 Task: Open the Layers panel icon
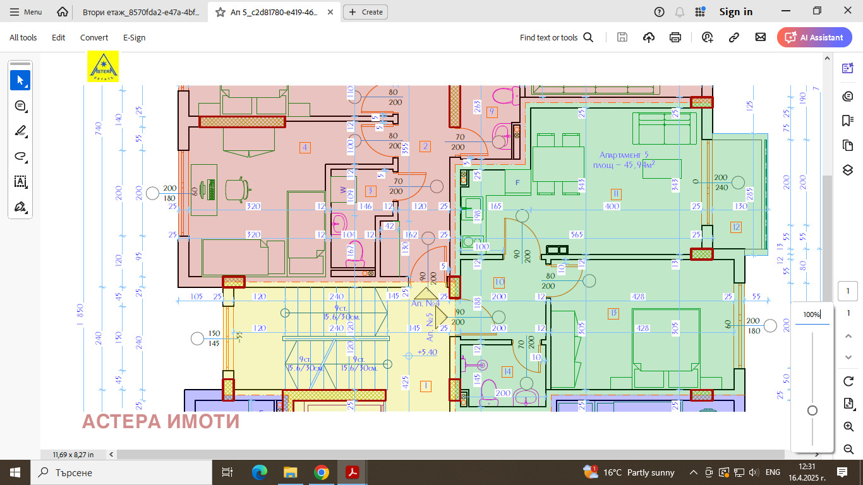[x=848, y=171]
